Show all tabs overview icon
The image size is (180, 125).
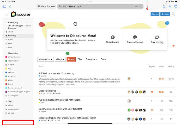point(176,6)
